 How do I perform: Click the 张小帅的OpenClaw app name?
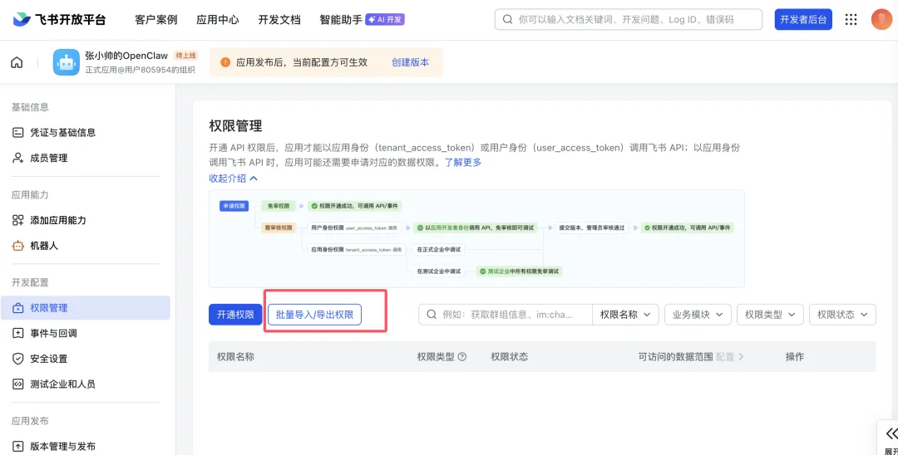(126, 56)
